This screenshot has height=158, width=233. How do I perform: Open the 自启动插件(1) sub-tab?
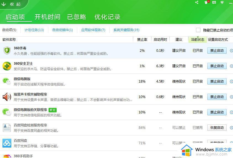tap(63, 30)
